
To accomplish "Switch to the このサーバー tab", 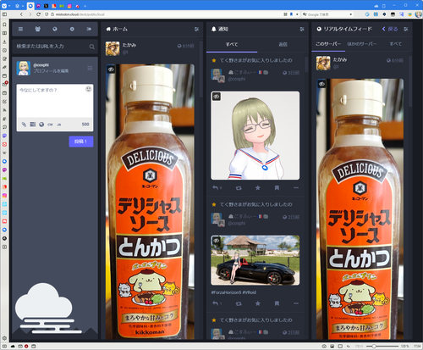I will [328, 44].
